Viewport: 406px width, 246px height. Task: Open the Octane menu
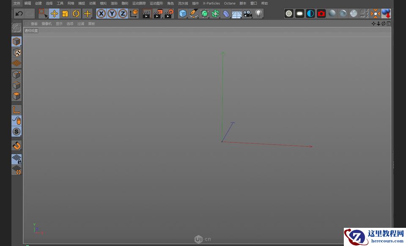pyautogui.click(x=230, y=3)
